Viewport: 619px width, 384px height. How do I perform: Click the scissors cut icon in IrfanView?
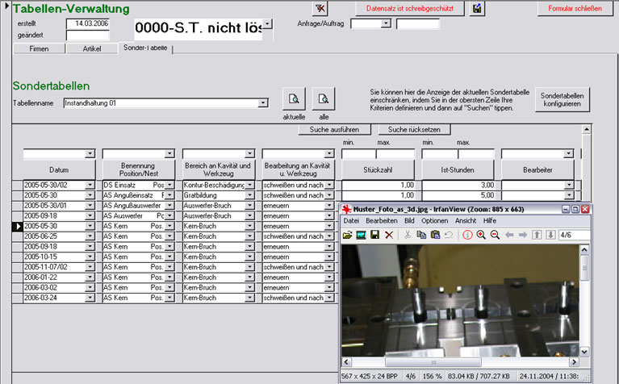408,236
